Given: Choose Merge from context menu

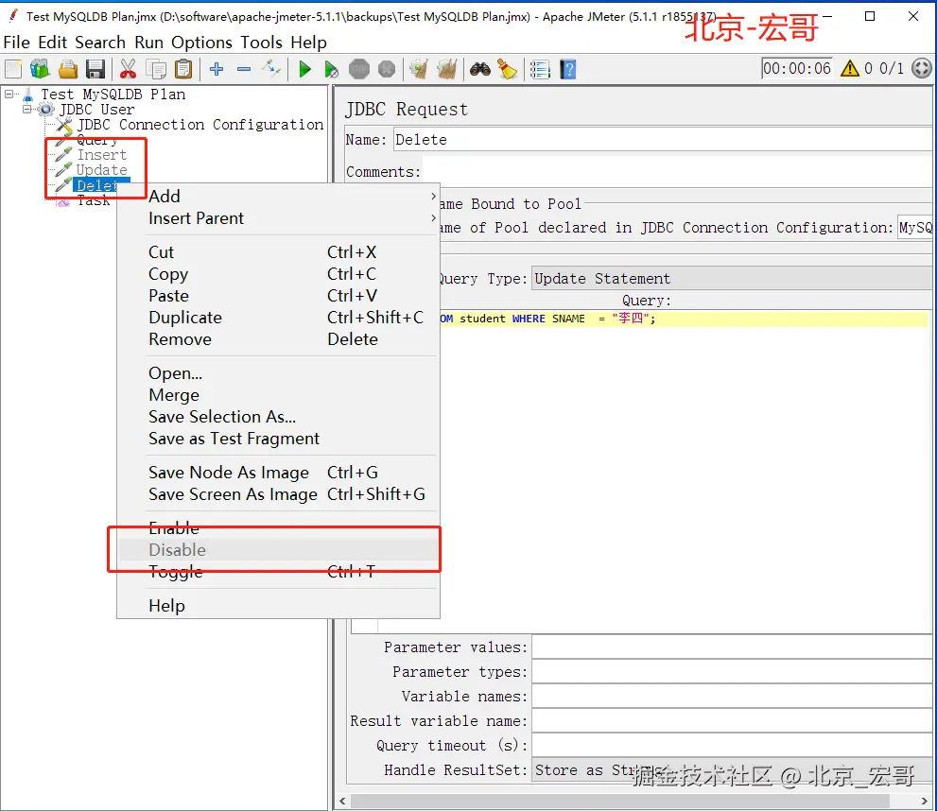Looking at the screenshot, I should [279, 395].
